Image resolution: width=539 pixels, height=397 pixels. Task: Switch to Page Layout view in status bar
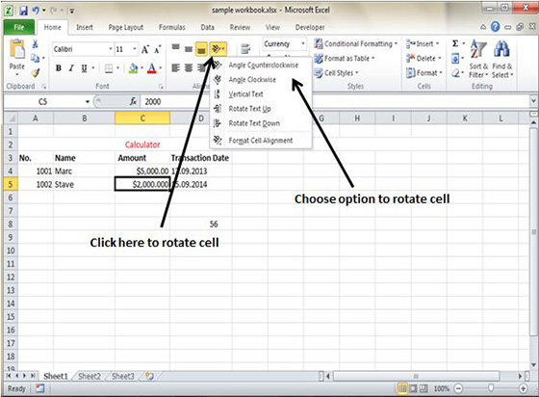pyautogui.click(x=413, y=388)
